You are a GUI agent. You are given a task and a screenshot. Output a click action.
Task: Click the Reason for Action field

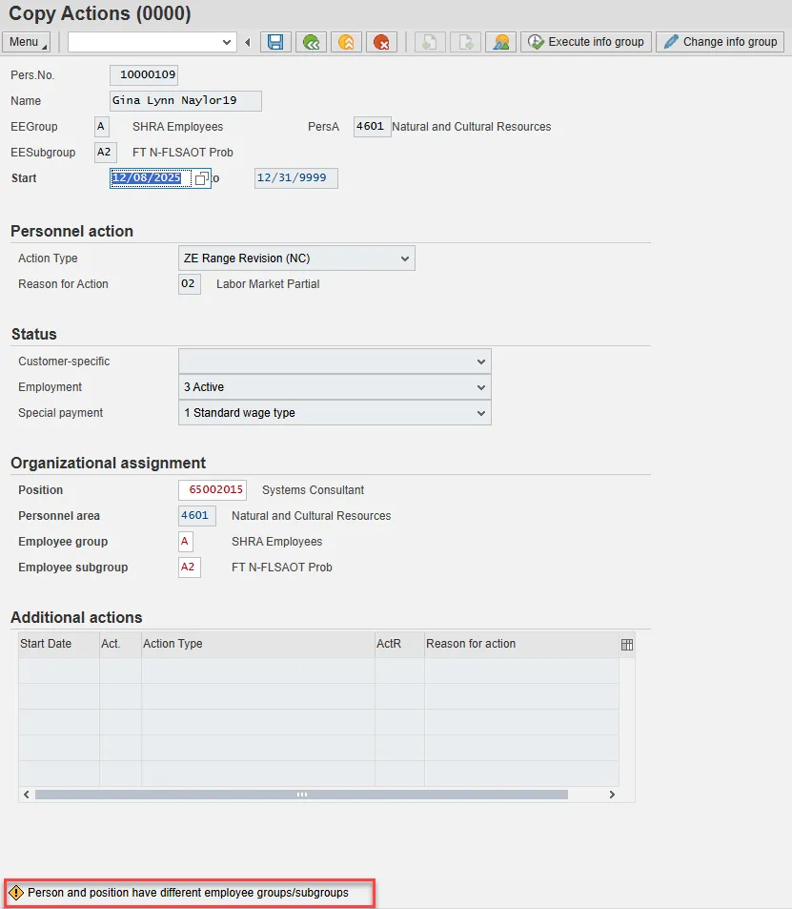[x=190, y=284]
